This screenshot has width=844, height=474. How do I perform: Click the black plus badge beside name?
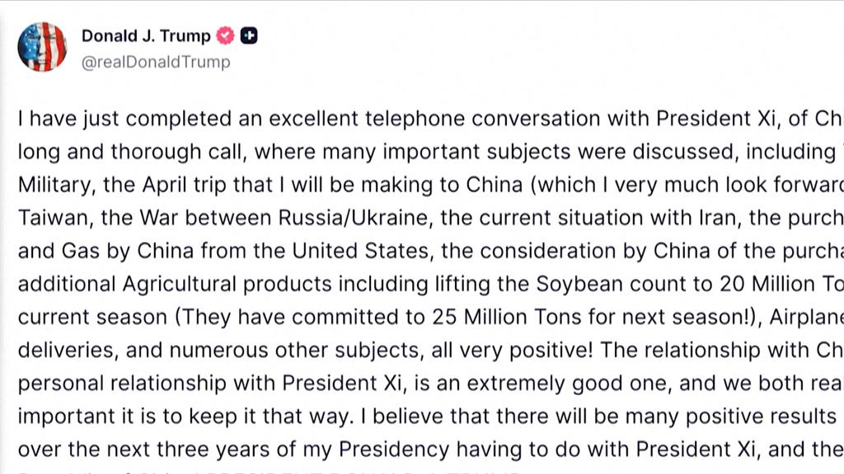pyautogui.click(x=249, y=35)
